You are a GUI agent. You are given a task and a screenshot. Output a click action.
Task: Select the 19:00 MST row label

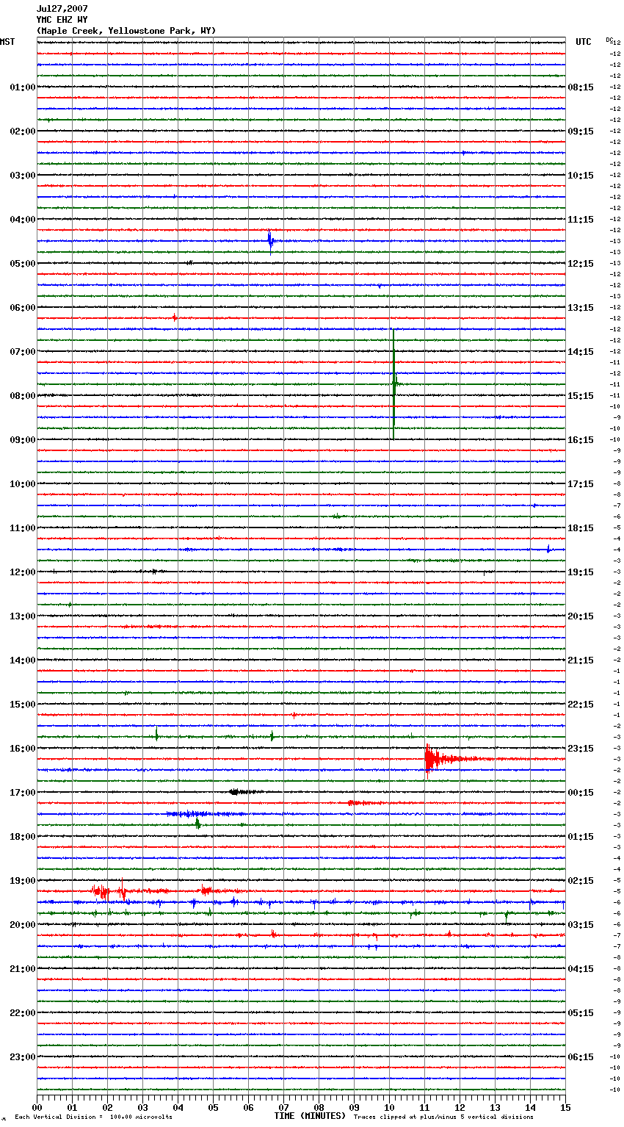point(23,881)
